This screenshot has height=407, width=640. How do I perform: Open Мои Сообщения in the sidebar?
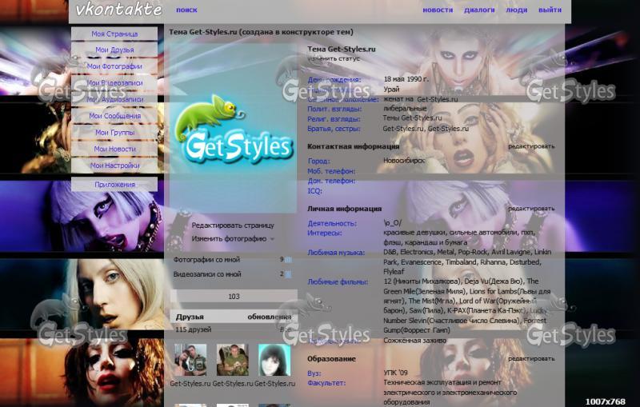point(114,116)
